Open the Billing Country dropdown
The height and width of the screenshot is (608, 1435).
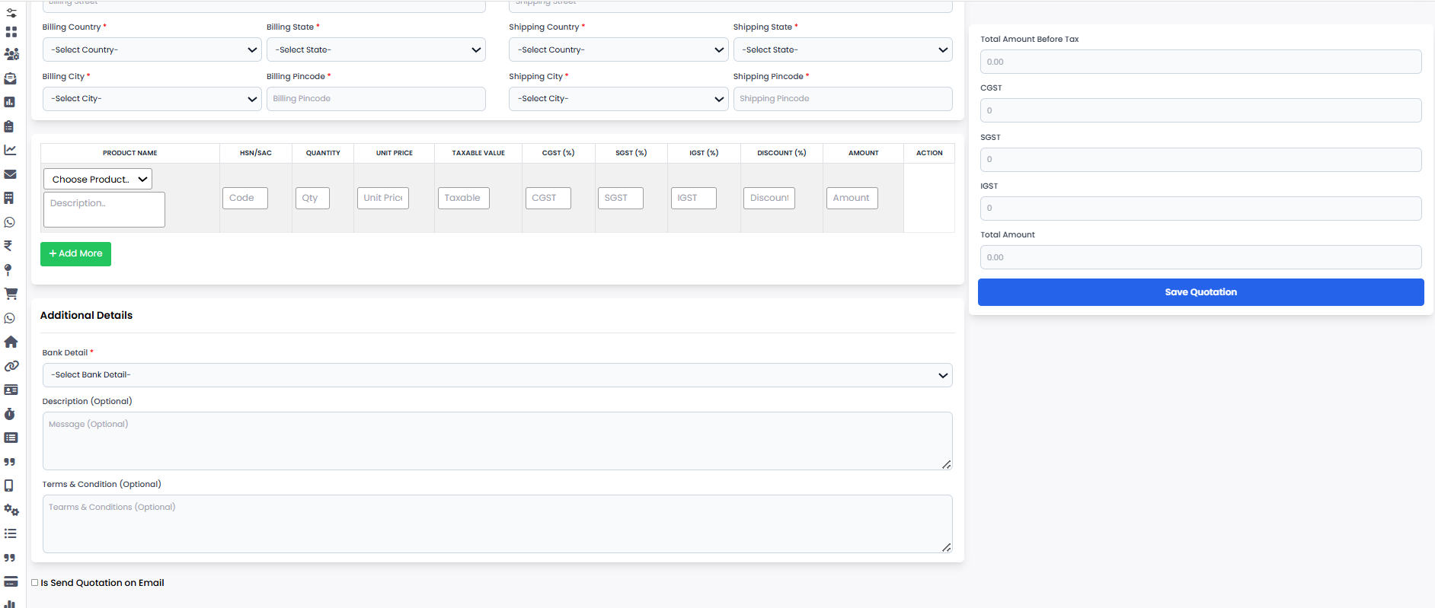point(152,50)
